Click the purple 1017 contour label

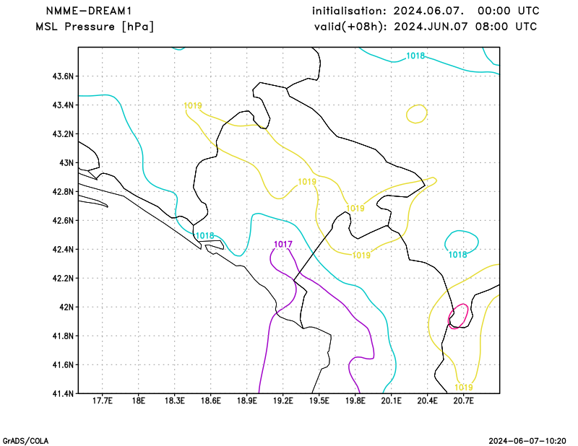tap(283, 244)
